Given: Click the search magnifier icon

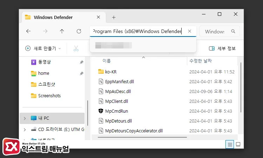Looking at the screenshot, I should [x=233, y=31].
